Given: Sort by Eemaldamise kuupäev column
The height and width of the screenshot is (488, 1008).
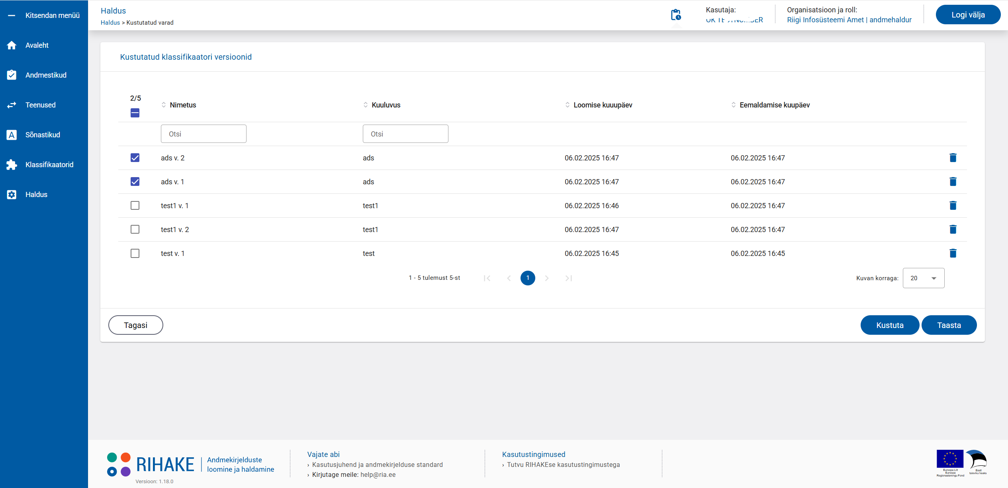Looking at the screenshot, I should click(774, 105).
